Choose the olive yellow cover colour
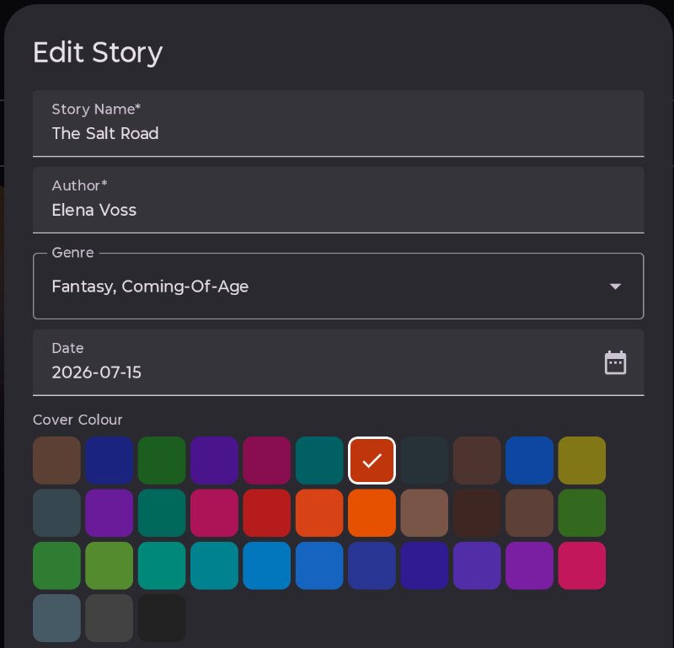Image resolution: width=674 pixels, height=648 pixels. (x=581, y=461)
